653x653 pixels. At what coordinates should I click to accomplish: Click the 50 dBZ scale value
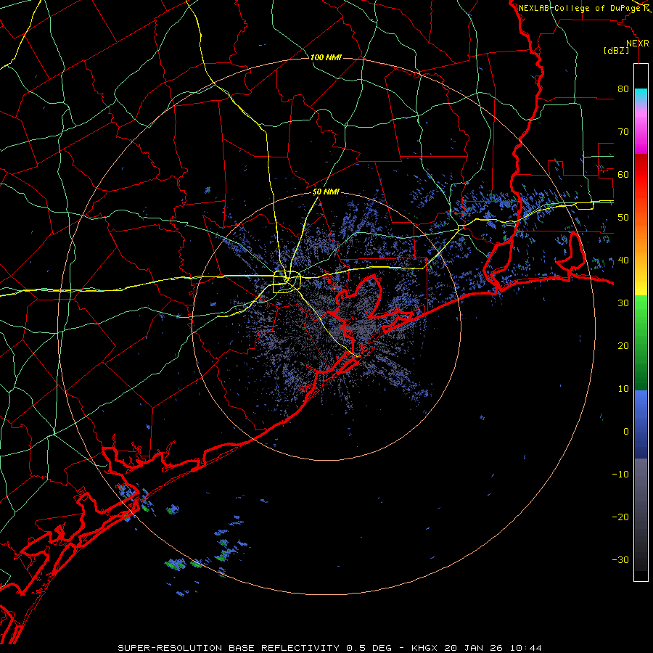(x=623, y=218)
